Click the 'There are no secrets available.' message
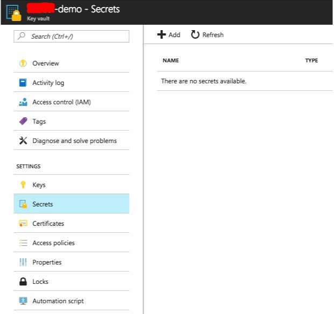The height and width of the screenshot is (314, 334). (x=204, y=81)
